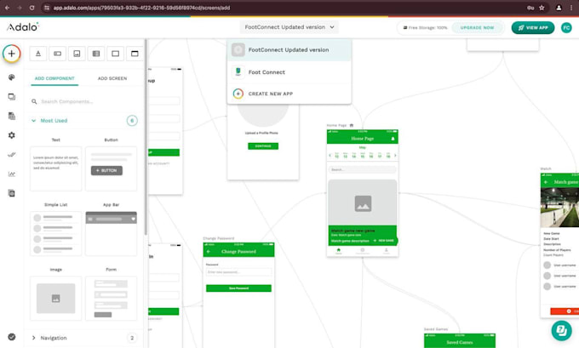Click the left panel vertical scrollbar
Viewport: 579px width, 348px height.
[x=146, y=137]
